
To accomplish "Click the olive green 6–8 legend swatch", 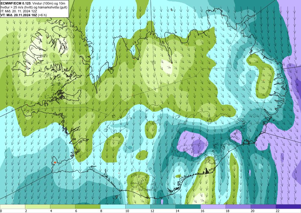I will 88,207.
